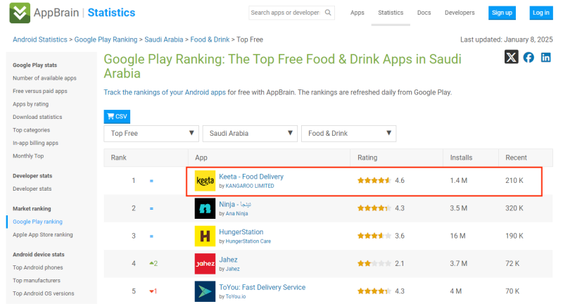This screenshot has width=563, height=304.
Task: Click the HungerStation star rating
Action: [x=374, y=236]
